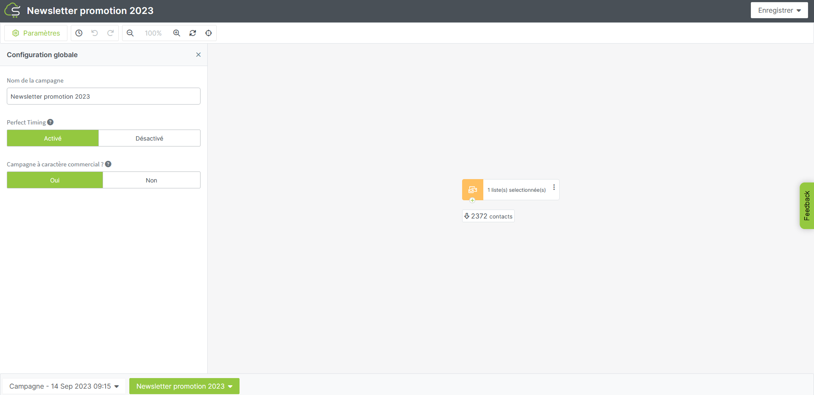Center the canvas with the crosshair icon
This screenshot has width=814, height=395.
click(x=209, y=33)
